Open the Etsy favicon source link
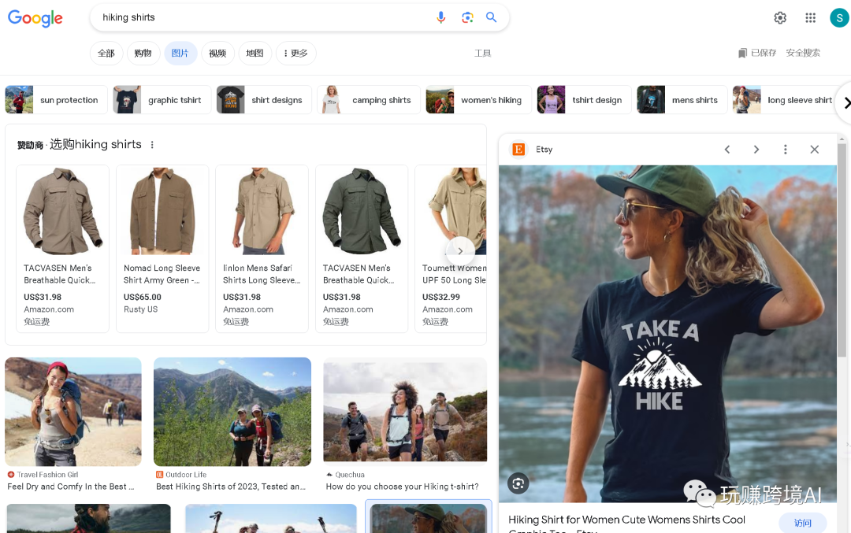 pyautogui.click(x=518, y=150)
